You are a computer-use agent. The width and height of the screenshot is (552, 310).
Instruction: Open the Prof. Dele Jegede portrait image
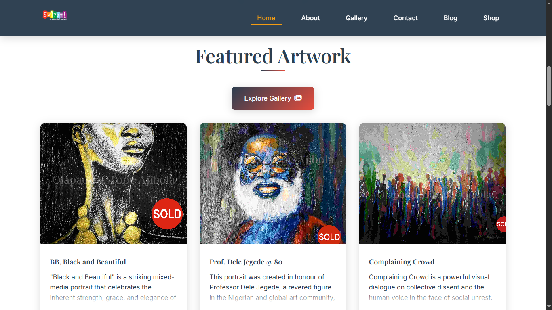(x=273, y=183)
